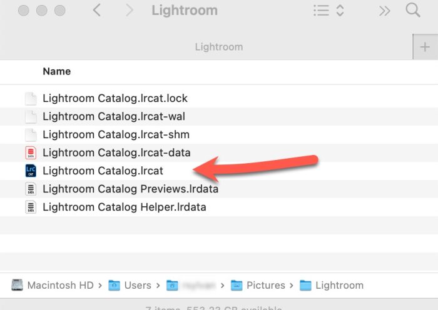Select Lightroom Catalog.lrcat-data red icon
Image resolution: width=438 pixels, height=310 pixels.
pyautogui.click(x=31, y=152)
